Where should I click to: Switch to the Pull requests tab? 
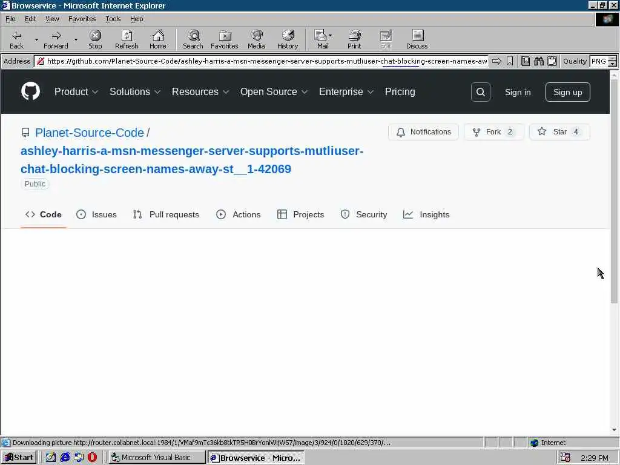(166, 214)
